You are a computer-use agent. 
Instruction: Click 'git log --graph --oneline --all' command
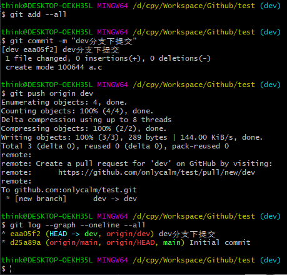78,225
